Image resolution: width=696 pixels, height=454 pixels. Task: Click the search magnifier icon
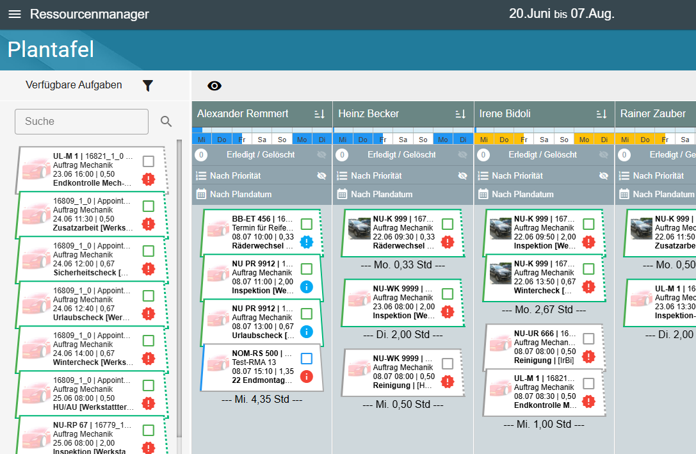[166, 121]
